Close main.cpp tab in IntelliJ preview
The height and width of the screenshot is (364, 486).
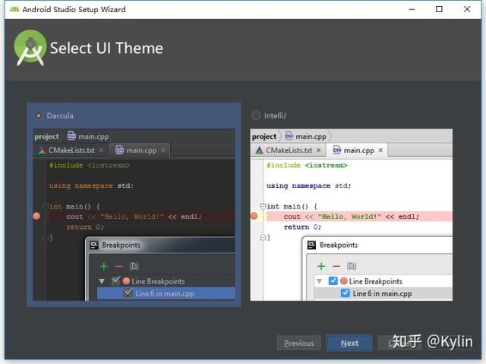tap(380, 150)
